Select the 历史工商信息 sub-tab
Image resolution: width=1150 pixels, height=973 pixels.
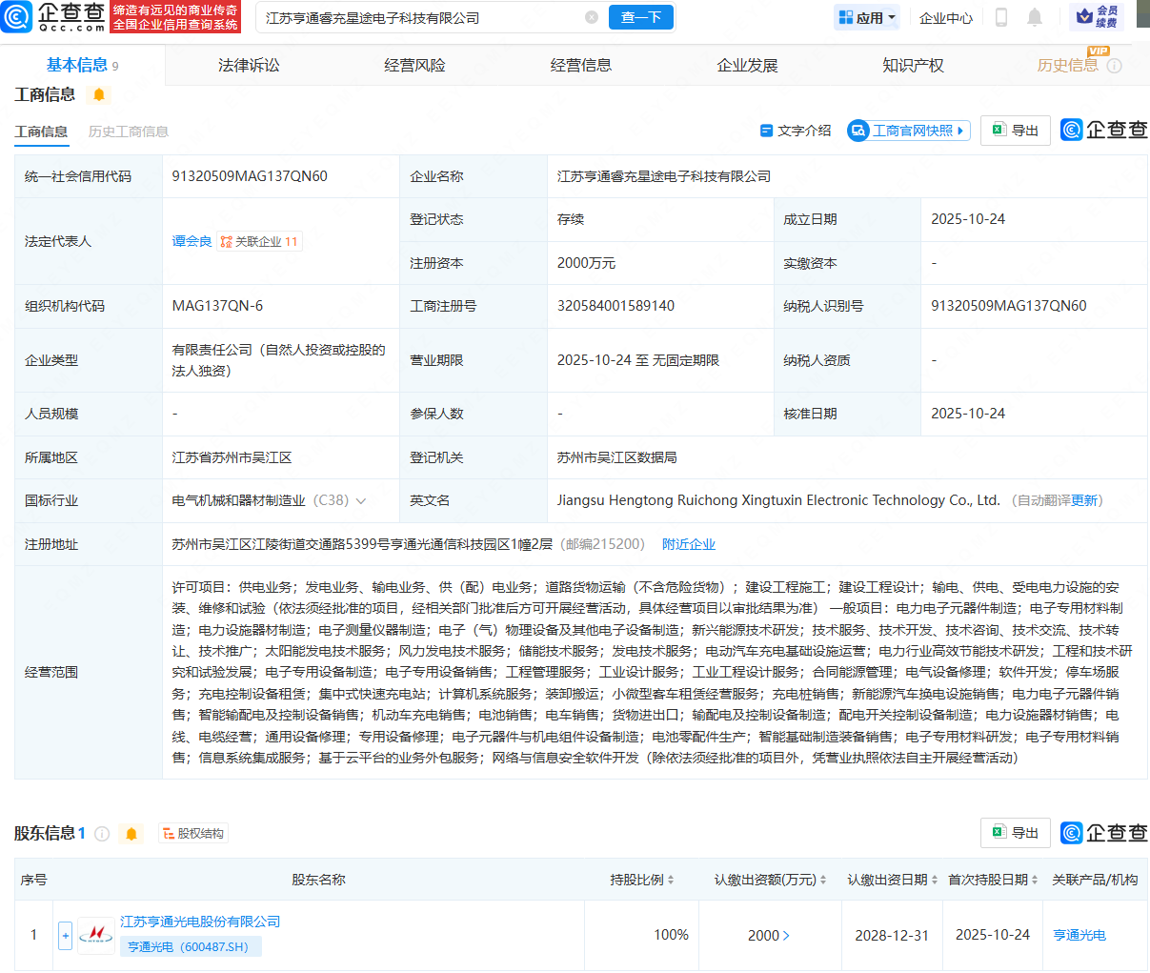point(129,132)
